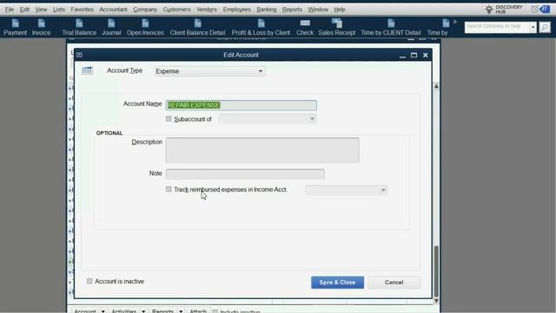Expand the Account Type dropdown
The width and height of the screenshot is (556, 313).
point(261,71)
